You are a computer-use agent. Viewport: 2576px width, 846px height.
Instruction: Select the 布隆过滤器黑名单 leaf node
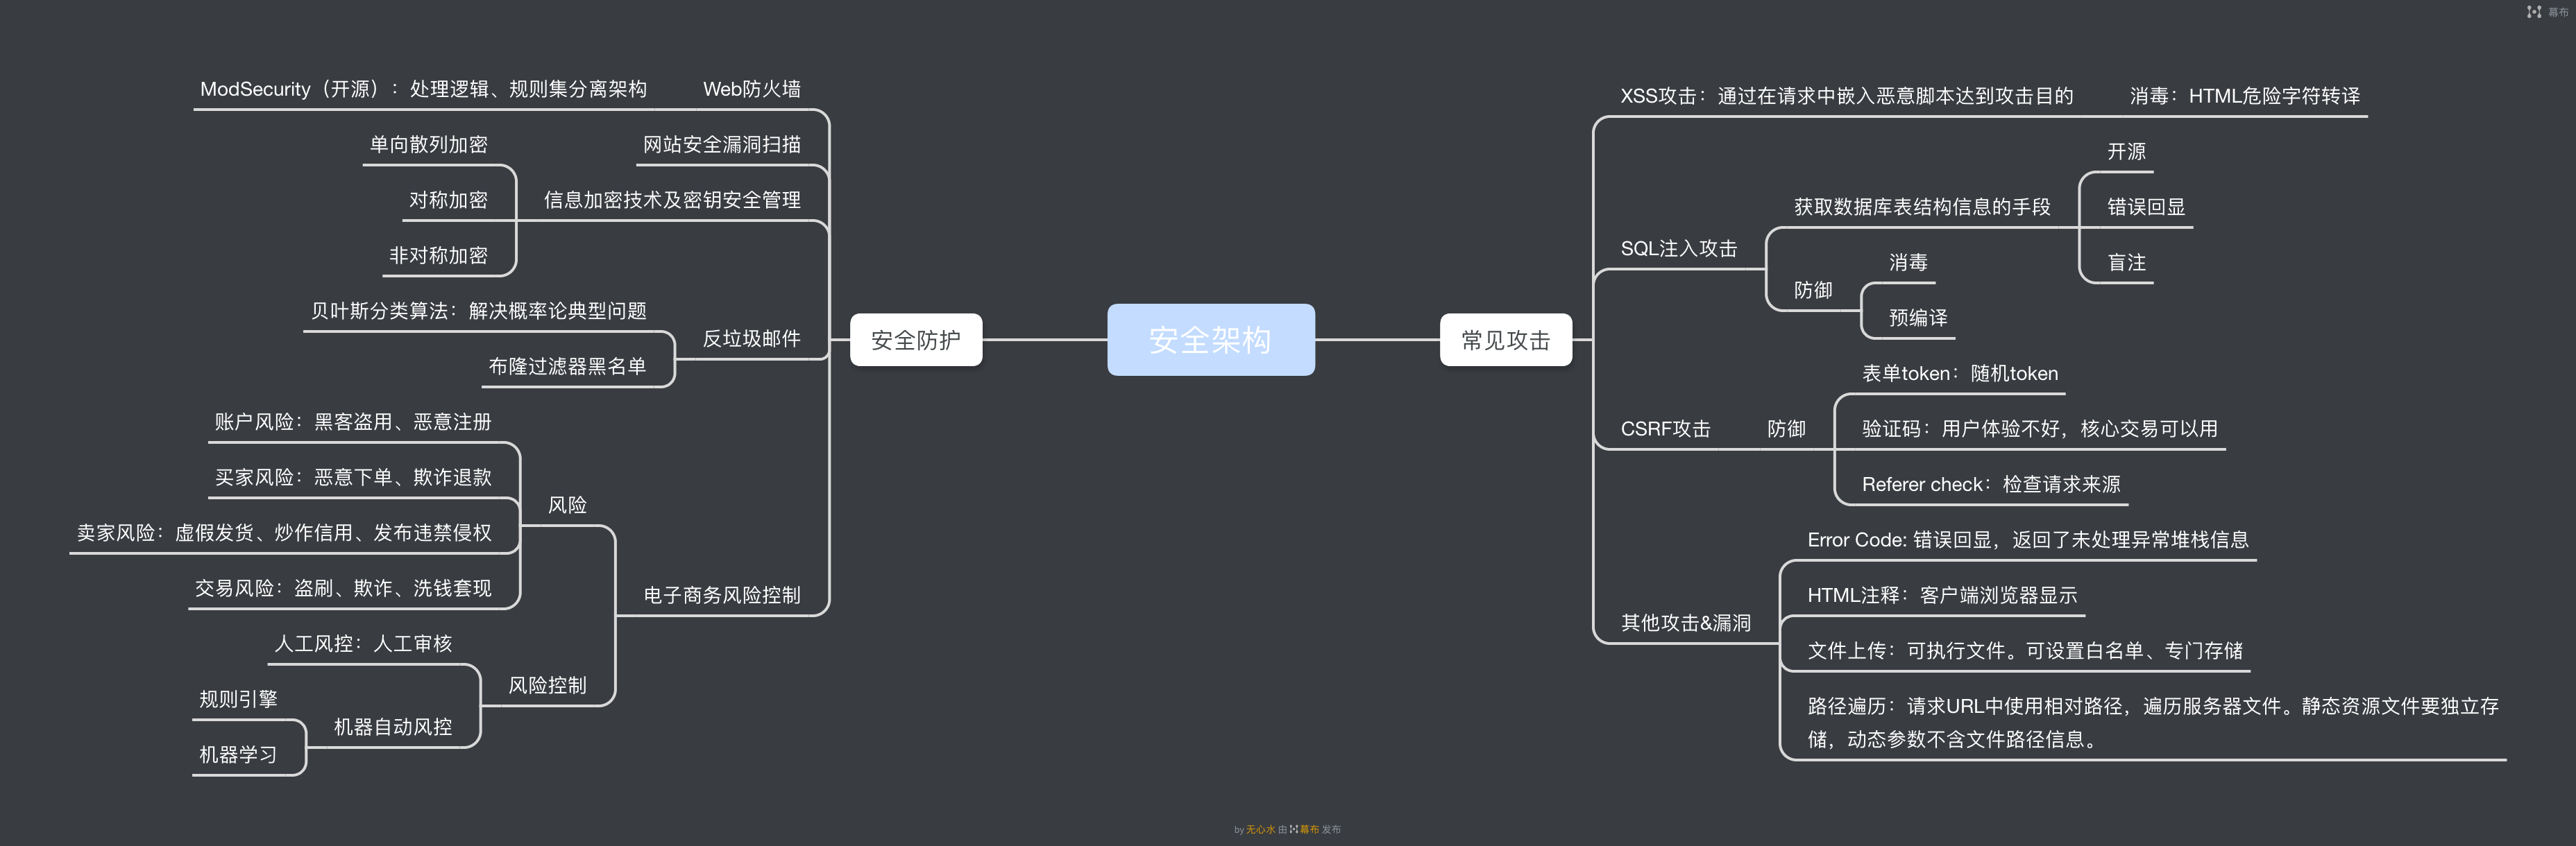pyautogui.click(x=567, y=367)
